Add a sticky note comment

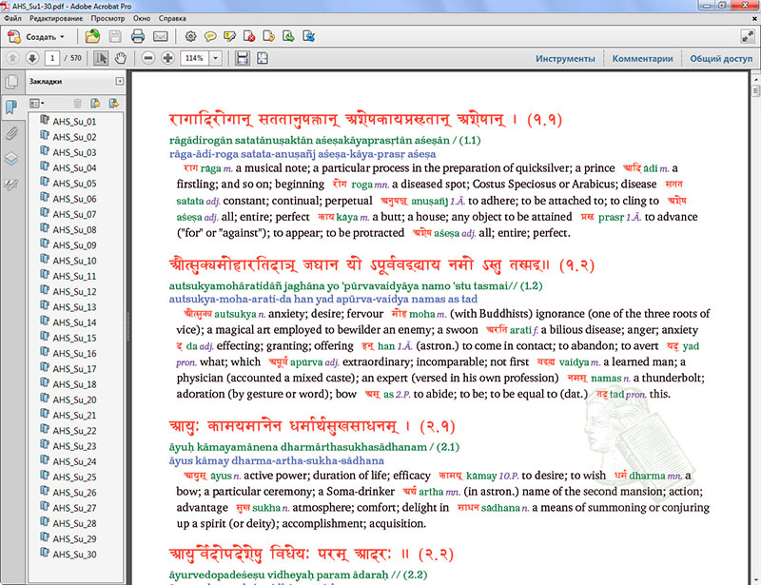[209, 36]
